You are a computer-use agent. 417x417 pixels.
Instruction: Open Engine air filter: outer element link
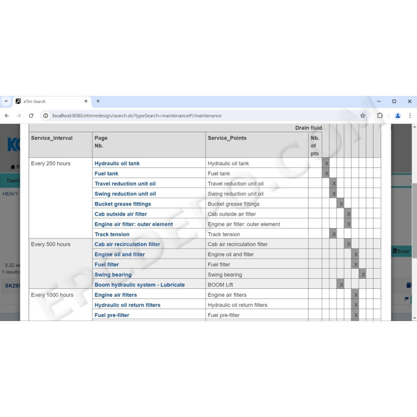[x=134, y=224]
